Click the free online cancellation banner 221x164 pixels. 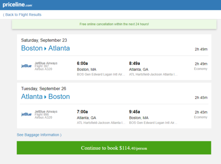(114, 24)
